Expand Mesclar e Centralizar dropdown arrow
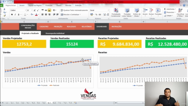188x106 pixels. [80, 14]
